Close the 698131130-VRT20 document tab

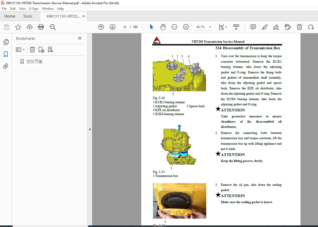pyautogui.click(x=83, y=16)
